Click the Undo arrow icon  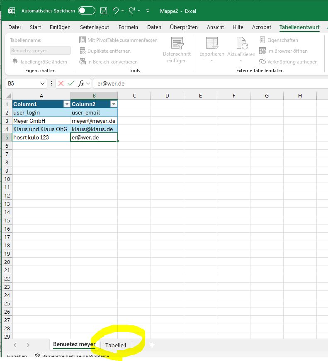pos(116,11)
